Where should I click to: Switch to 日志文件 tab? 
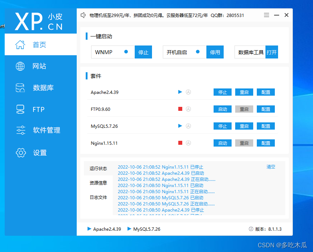[98, 197]
